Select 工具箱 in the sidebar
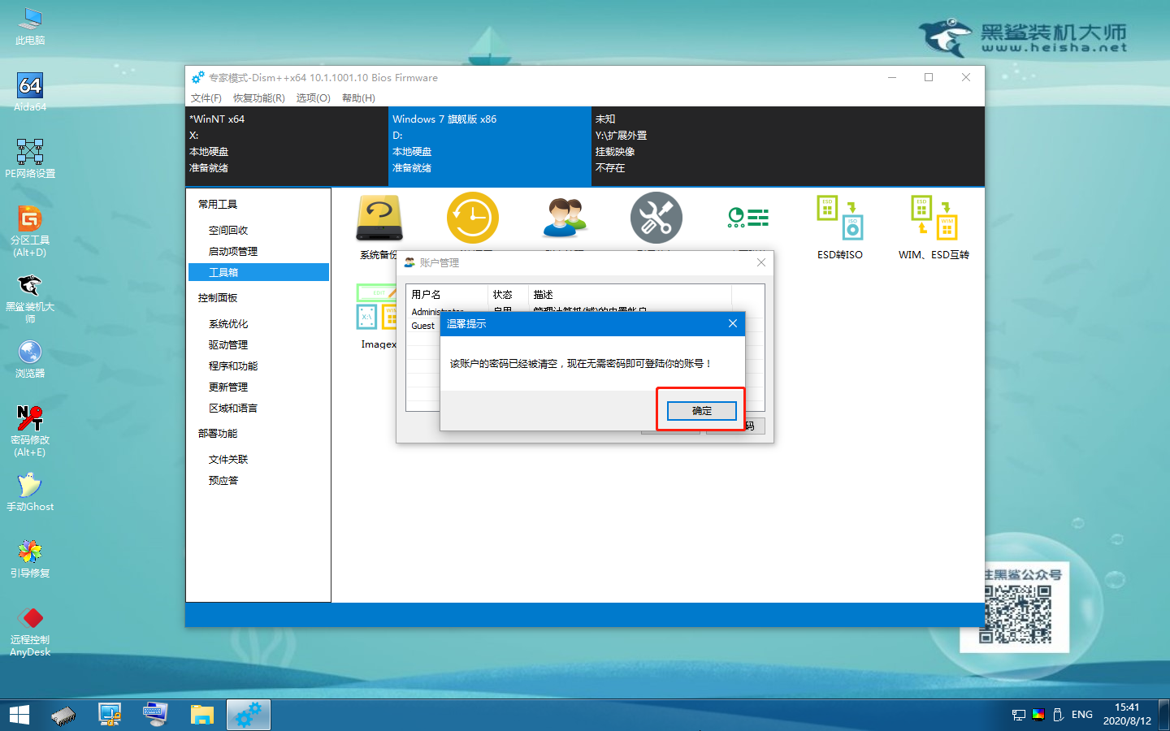1170x731 pixels. pyautogui.click(x=258, y=272)
